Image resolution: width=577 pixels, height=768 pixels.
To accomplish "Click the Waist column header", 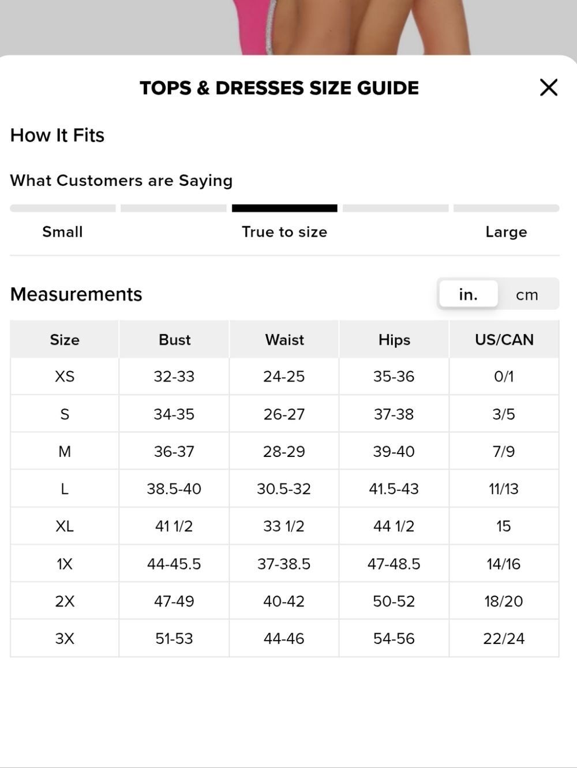I will pyautogui.click(x=284, y=339).
